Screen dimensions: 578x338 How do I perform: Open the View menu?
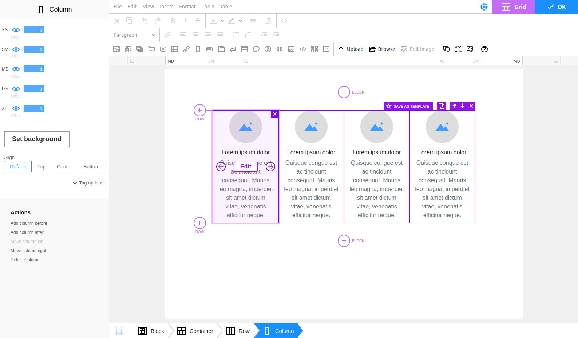[148, 7]
